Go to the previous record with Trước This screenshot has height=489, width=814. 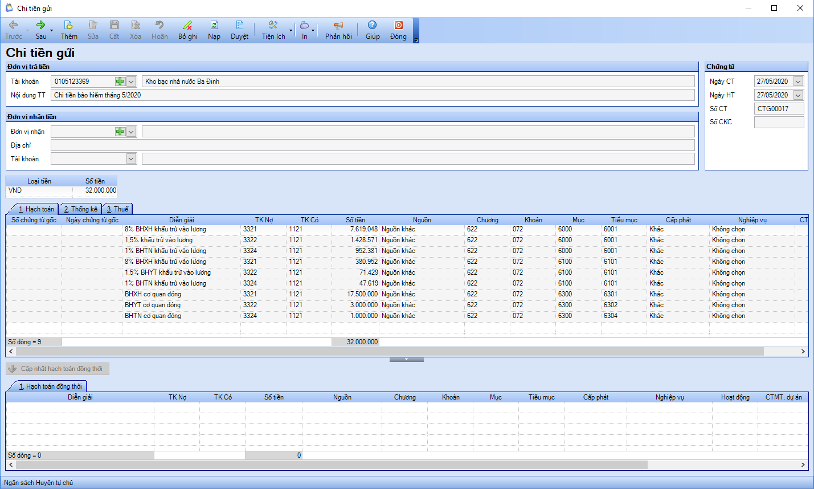coord(13,30)
